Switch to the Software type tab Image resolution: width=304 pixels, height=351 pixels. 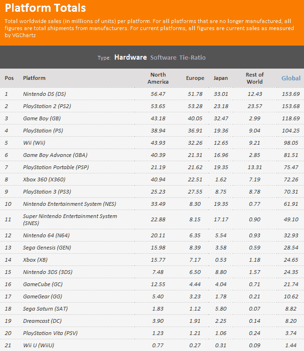coord(163,57)
